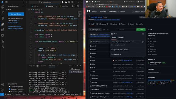Open the tags icon next to branch selector
176x99 pixels.
tap(108, 30)
